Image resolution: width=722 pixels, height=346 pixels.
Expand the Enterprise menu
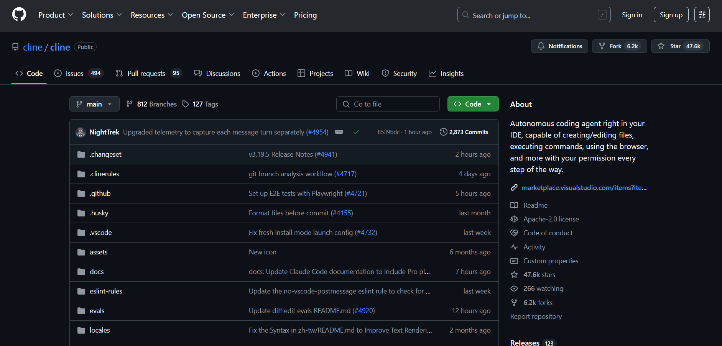[264, 15]
